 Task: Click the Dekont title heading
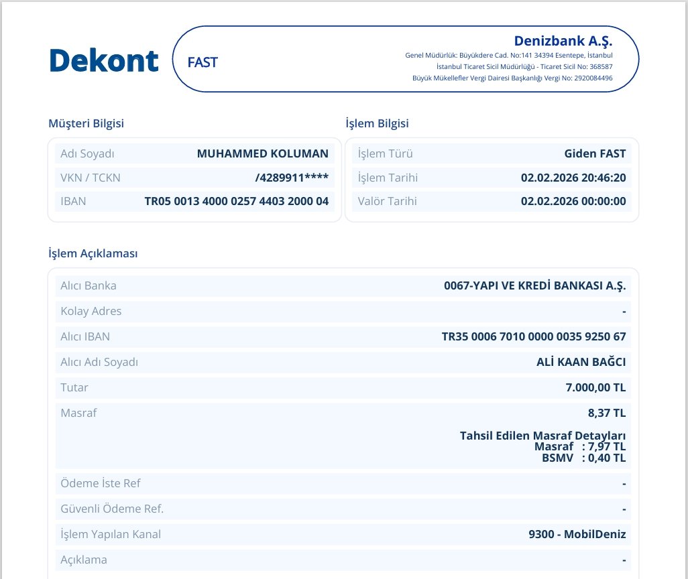click(x=104, y=60)
